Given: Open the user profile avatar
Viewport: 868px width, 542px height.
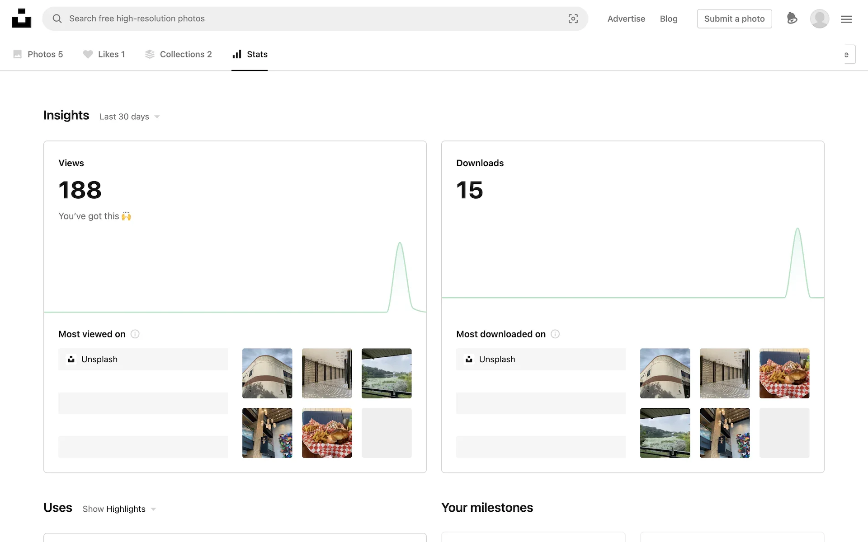Looking at the screenshot, I should click(820, 19).
